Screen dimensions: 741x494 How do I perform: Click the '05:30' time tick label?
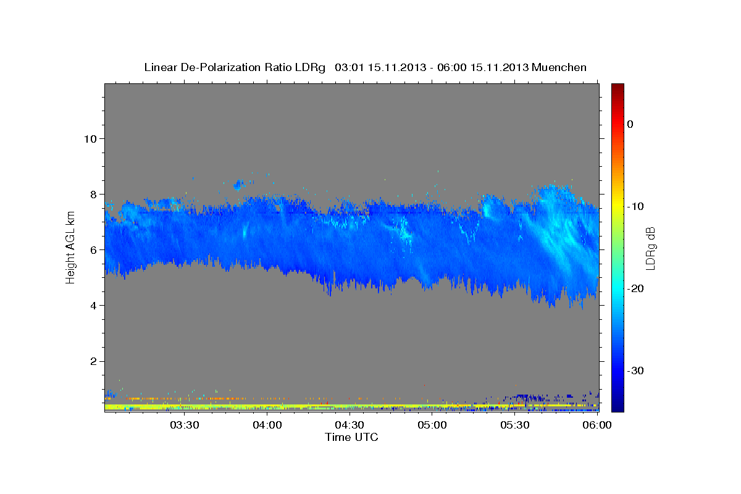click(515, 425)
